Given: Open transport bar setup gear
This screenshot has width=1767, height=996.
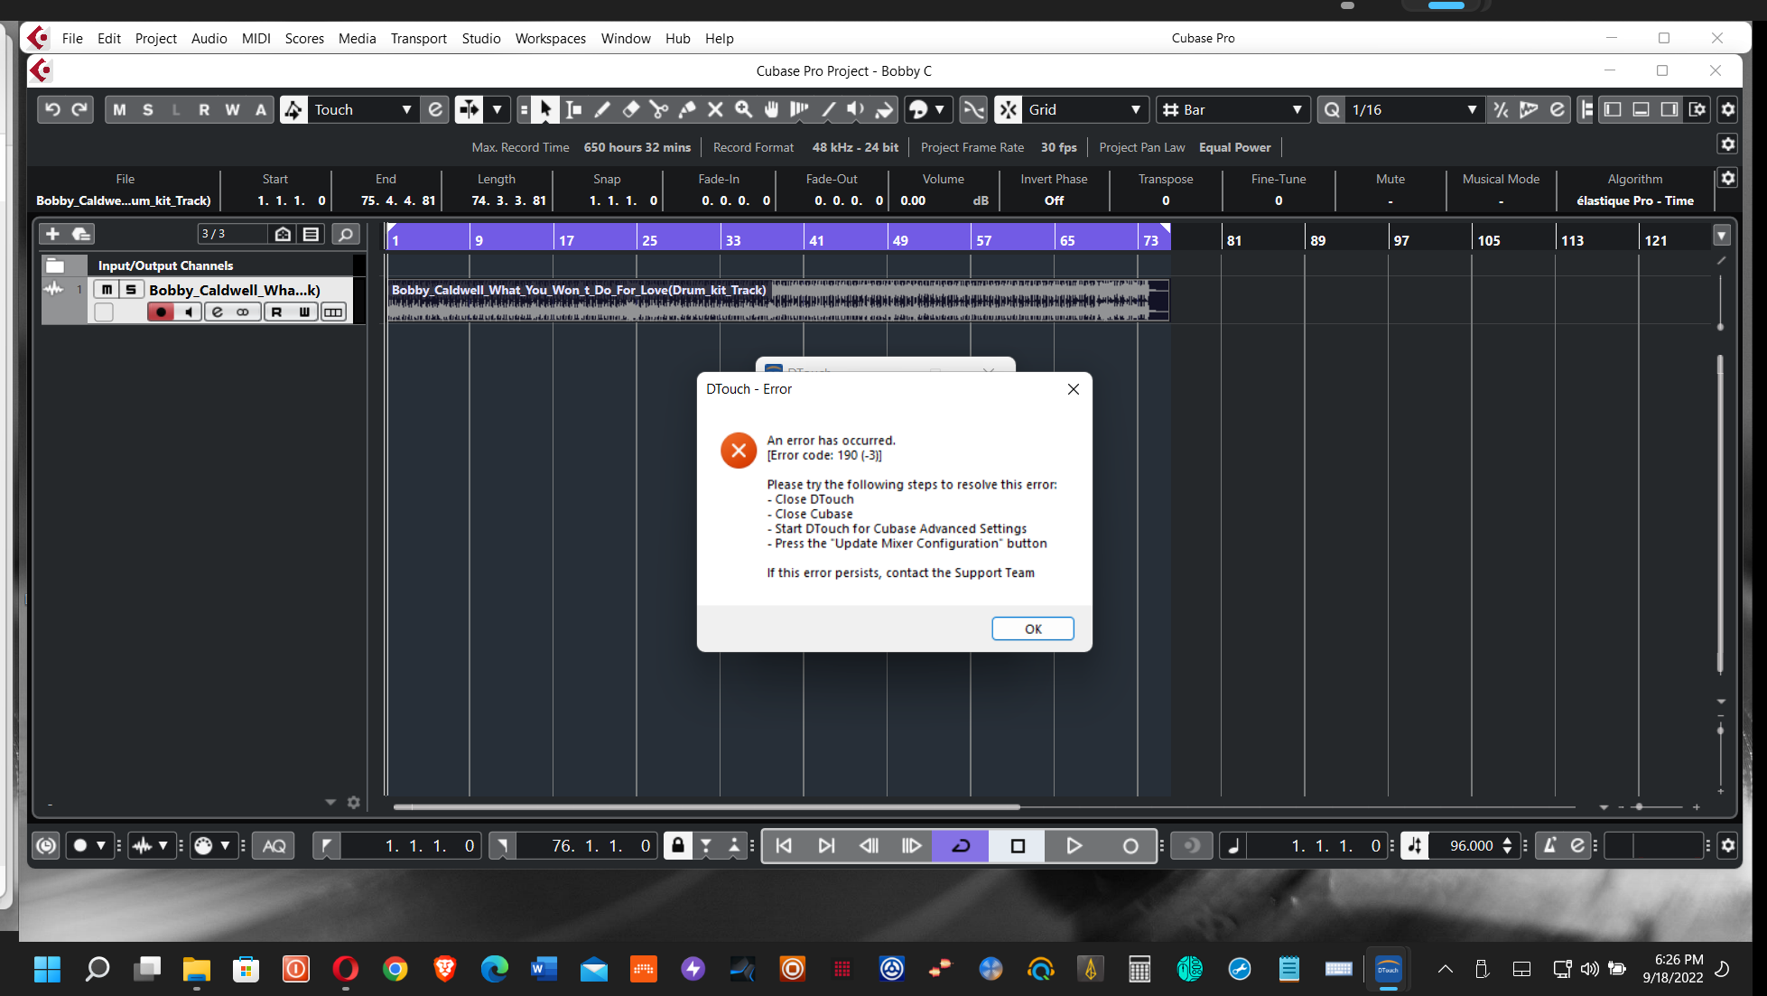Looking at the screenshot, I should point(1727,846).
